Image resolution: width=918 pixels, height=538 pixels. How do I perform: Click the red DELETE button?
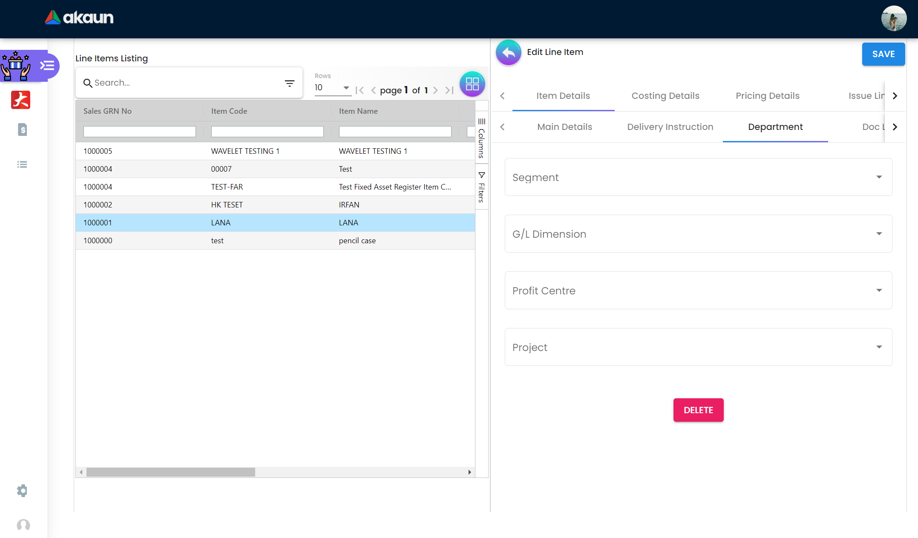[698, 410]
